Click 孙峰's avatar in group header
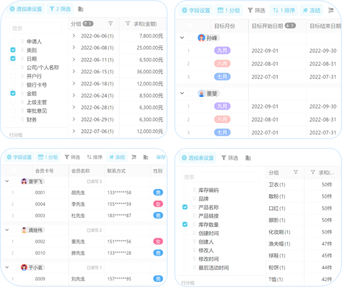The image size is (342, 287). click(x=201, y=38)
